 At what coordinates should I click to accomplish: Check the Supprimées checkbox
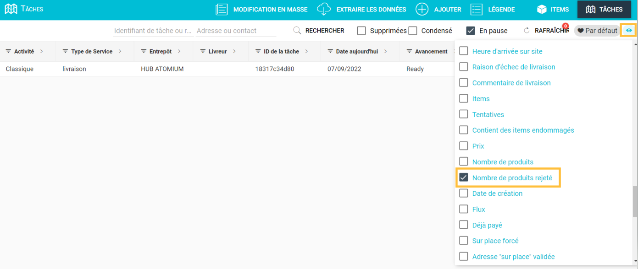pos(361,31)
